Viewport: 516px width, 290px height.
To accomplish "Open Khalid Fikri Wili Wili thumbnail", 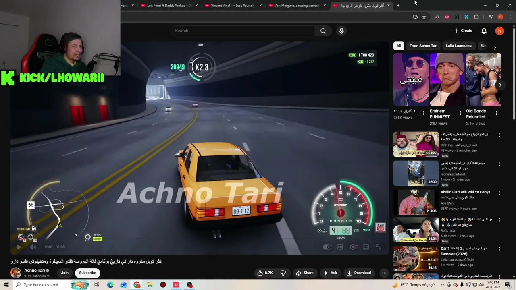I will (x=416, y=202).
